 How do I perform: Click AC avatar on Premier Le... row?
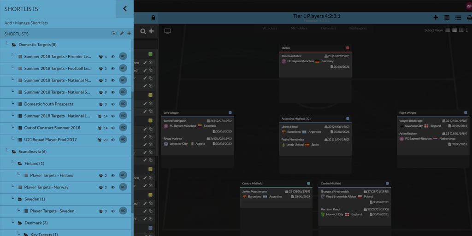click(x=123, y=56)
